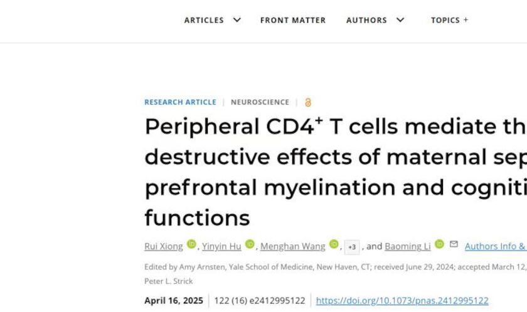
Task: Go to Front Matter section
Action: [293, 20]
